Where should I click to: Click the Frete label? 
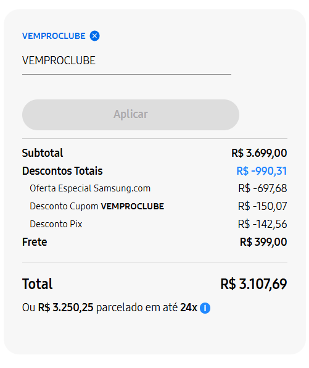(x=35, y=242)
